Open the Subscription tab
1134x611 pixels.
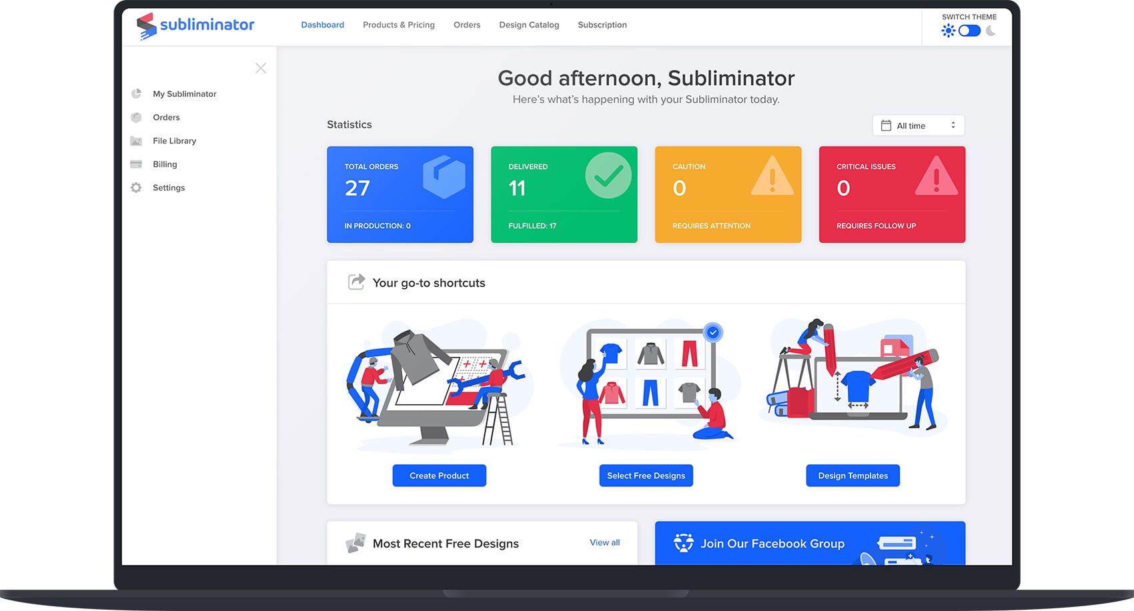[602, 25]
